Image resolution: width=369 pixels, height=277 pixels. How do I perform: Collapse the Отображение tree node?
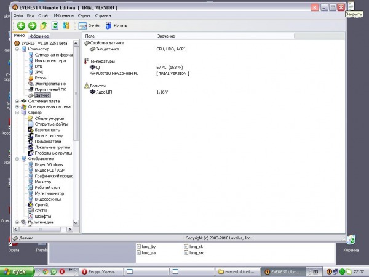point(17,159)
